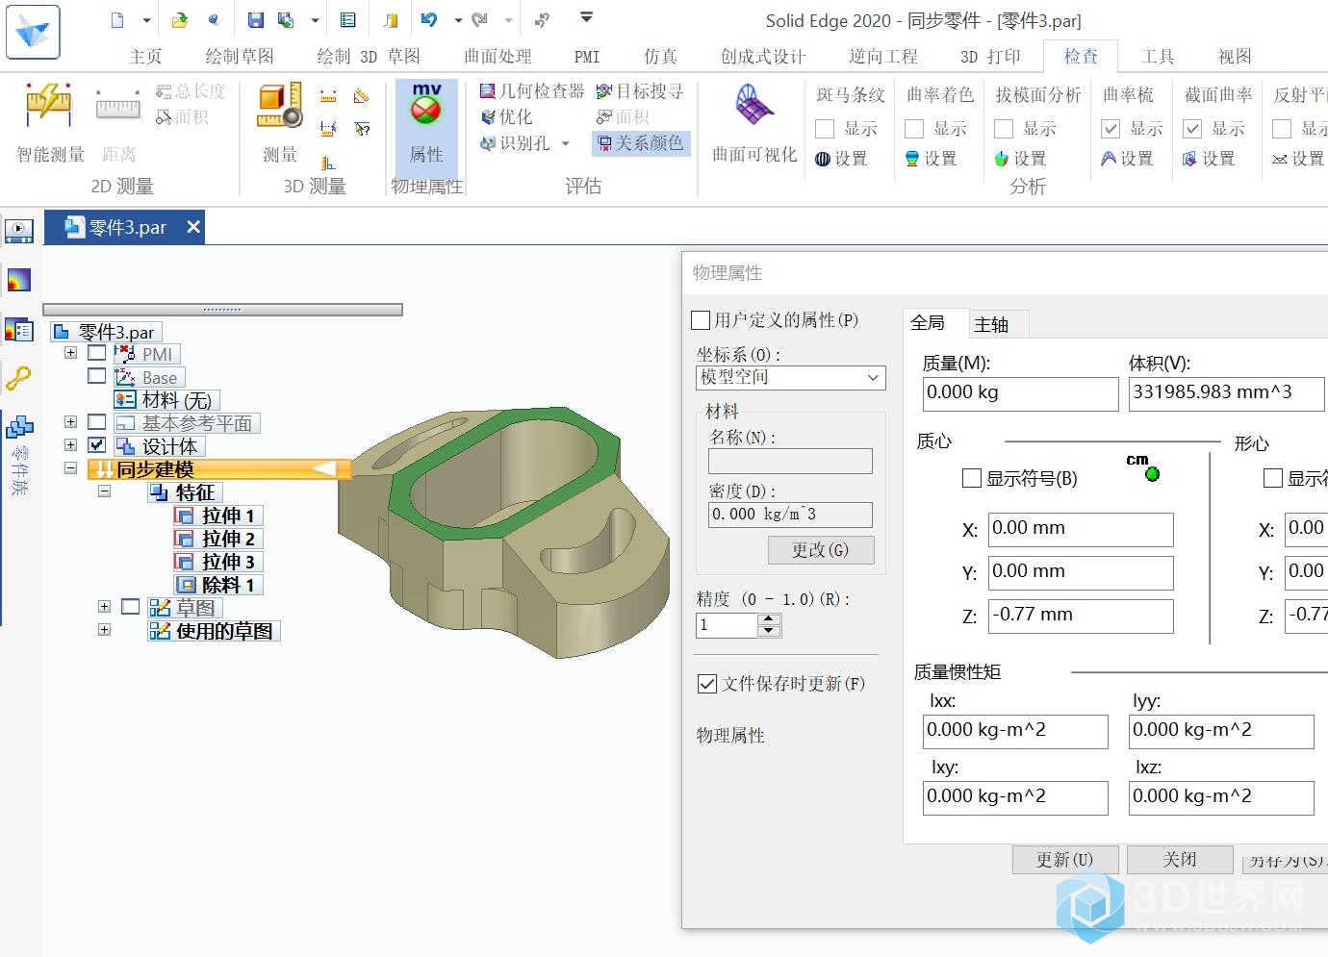Click the 几何检查器 geometry inspector
This screenshot has width=1328, height=957.
532,91
